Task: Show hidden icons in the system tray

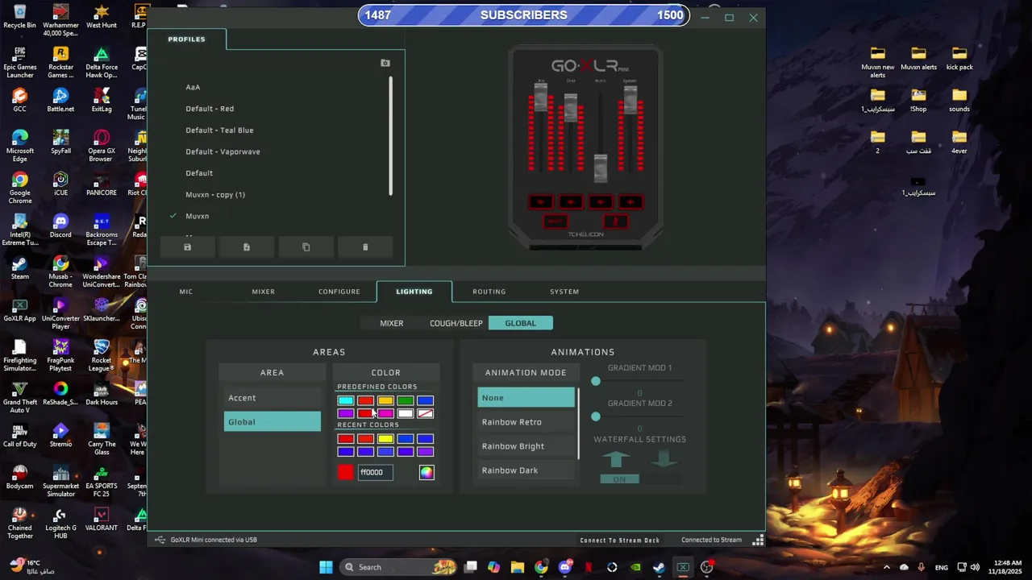Action: pyautogui.click(x=886, y=567)
